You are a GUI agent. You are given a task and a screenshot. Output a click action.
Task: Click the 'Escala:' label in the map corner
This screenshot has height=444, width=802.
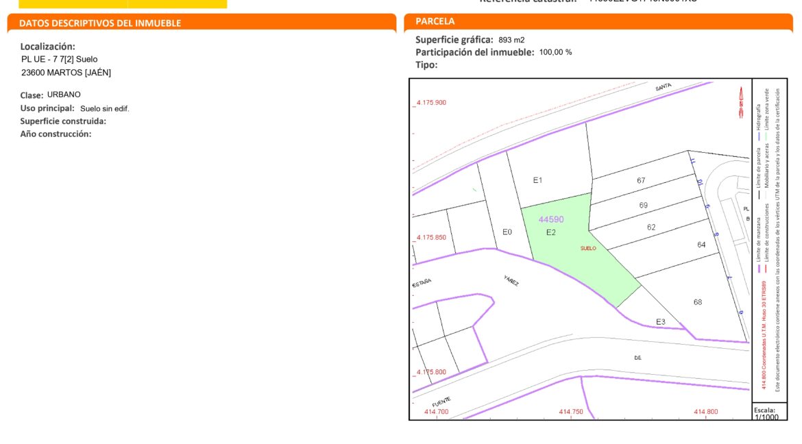765,410
